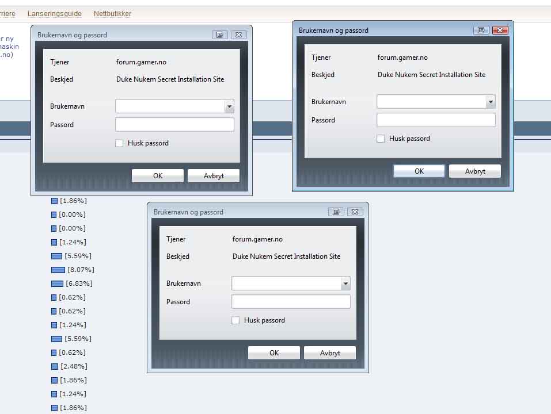Select Duke Nukem Secret Installation Site in the active dialog
551x414 pixels.
click(431, 75)
